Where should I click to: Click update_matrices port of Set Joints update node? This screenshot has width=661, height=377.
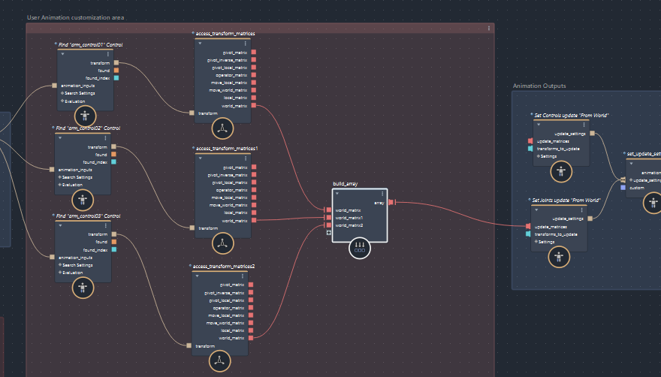528,227
